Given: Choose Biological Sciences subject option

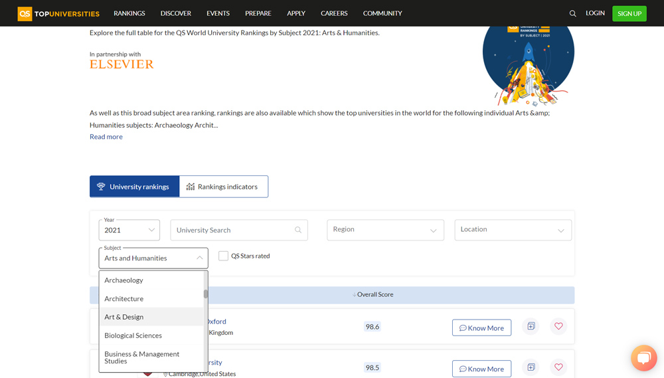Looking at the screenshot, I should click(151, 335).
